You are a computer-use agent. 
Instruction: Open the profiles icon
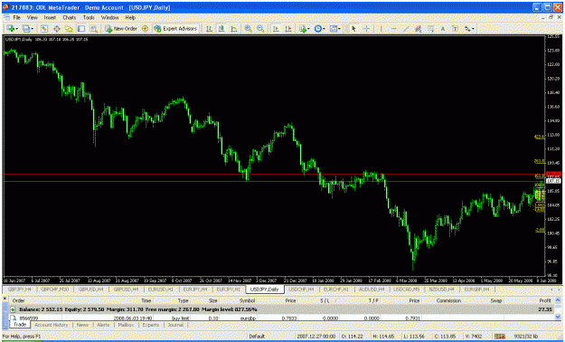26,29
